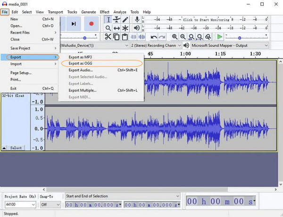Choose Export as MP3
The height and width of the screenshot is (217, 283).
click(101, 57)
